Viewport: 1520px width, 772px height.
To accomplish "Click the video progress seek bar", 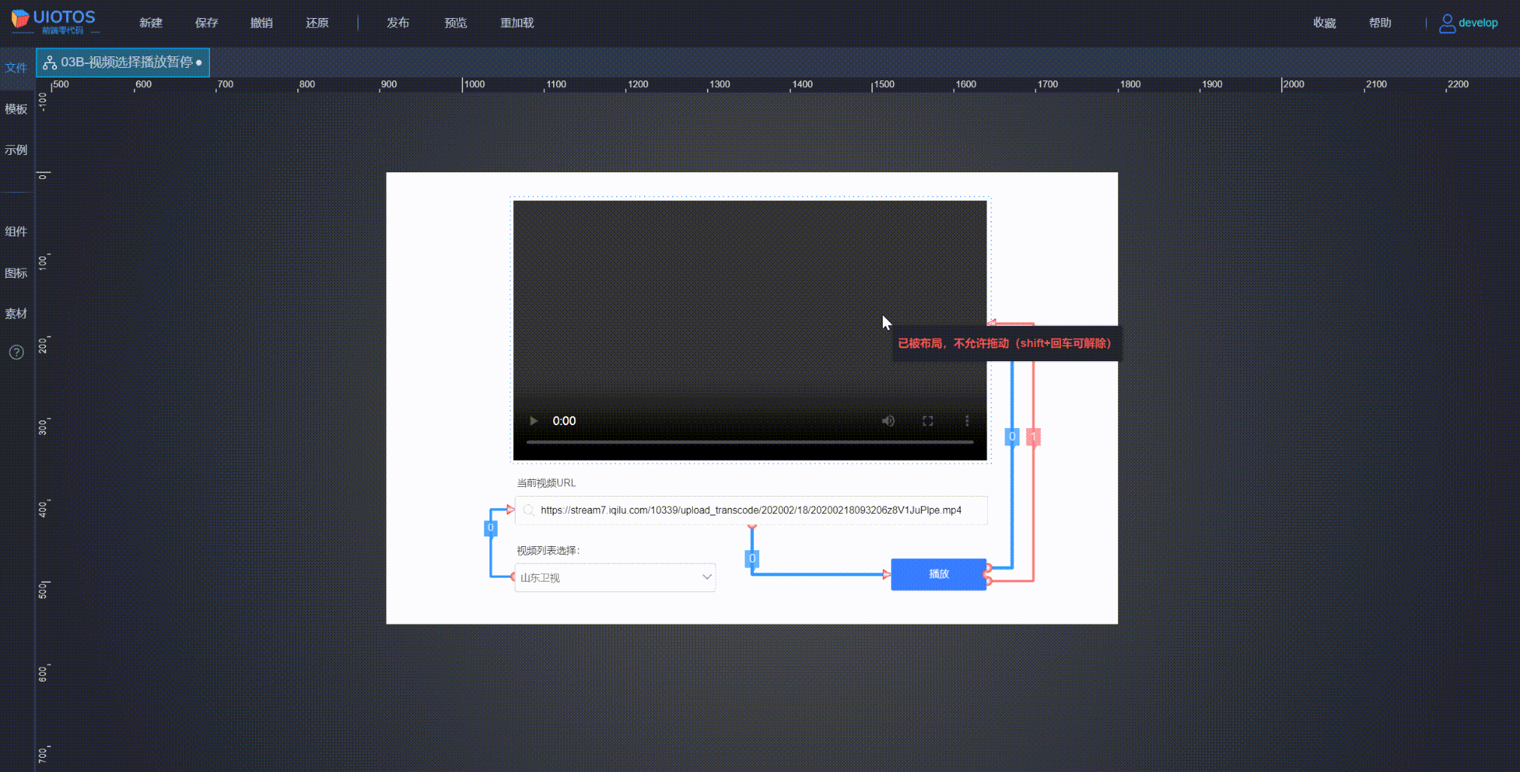I will [x=749, y=442].
